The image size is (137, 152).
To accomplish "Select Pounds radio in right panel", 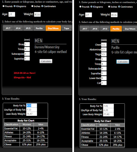I will click(x=80, y=7).
